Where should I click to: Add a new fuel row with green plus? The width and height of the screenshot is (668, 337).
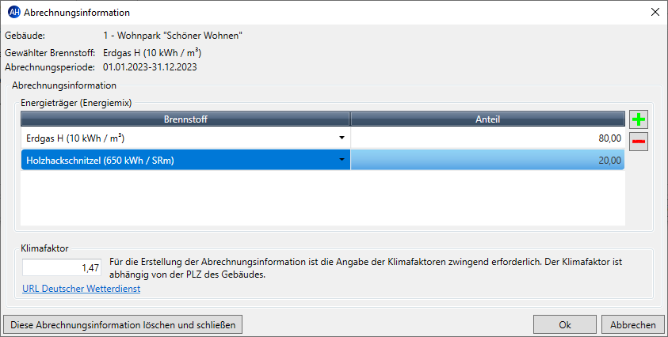coord(638,119)
